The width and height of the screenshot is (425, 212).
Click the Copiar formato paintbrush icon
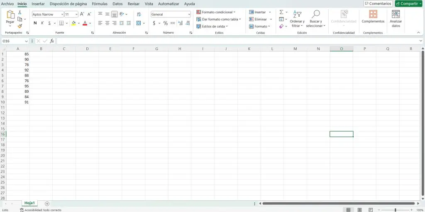tap(20, 26)
